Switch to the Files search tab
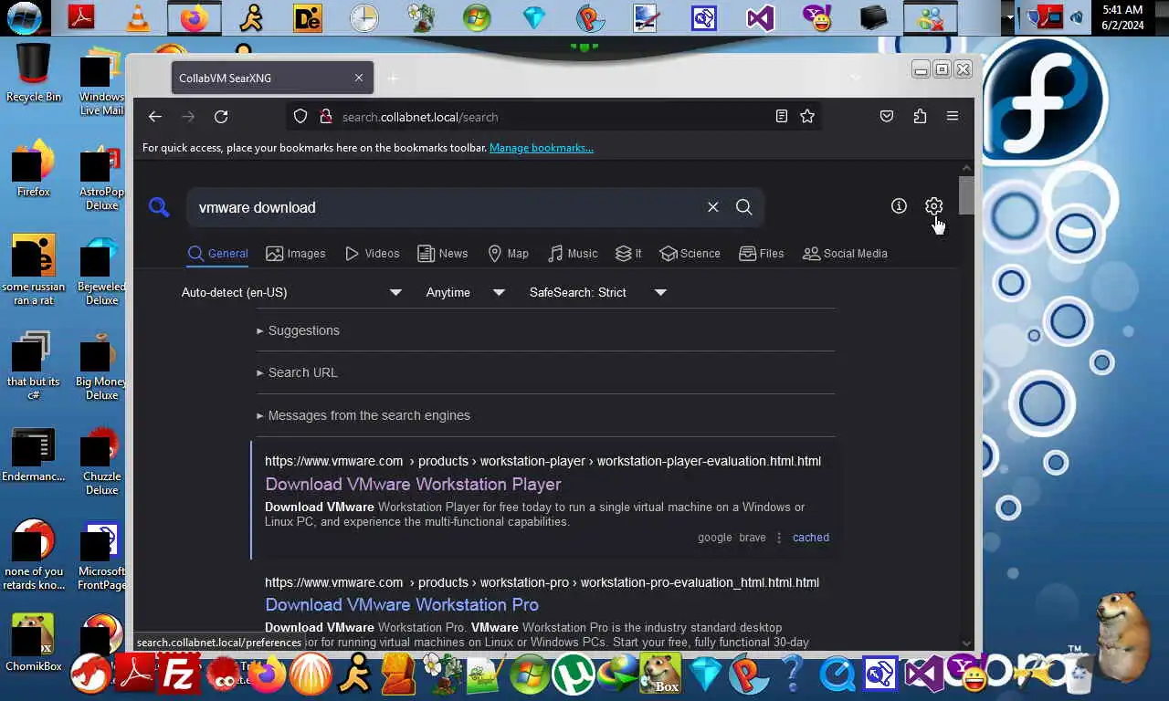1169x701 pixels. point(762,254)
